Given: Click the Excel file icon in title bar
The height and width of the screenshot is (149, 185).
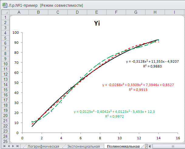Looking at the screenshot, I should point(5,5).
